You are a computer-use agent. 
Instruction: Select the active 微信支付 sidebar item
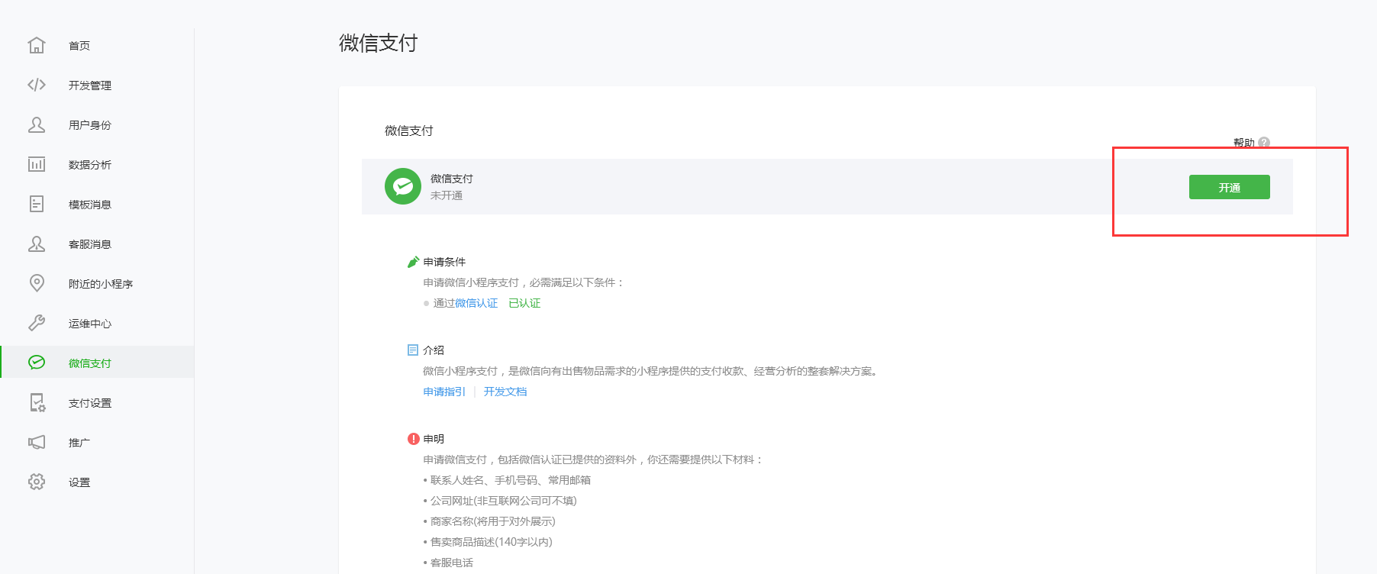pyautogui.click(x=97, y=363)
